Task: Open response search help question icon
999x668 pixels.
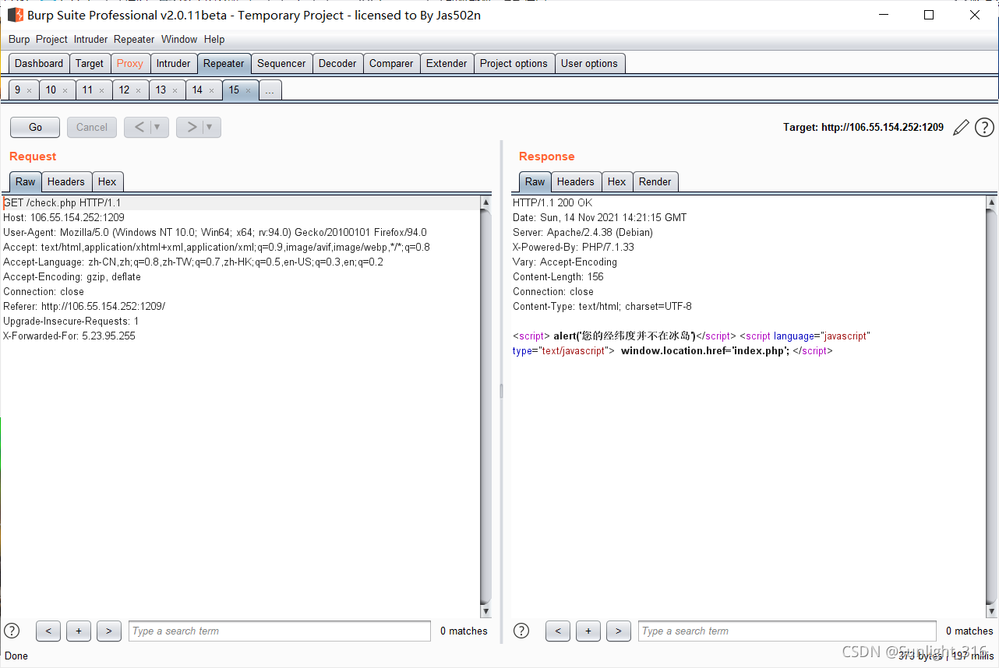Action: tap(521, 631)
